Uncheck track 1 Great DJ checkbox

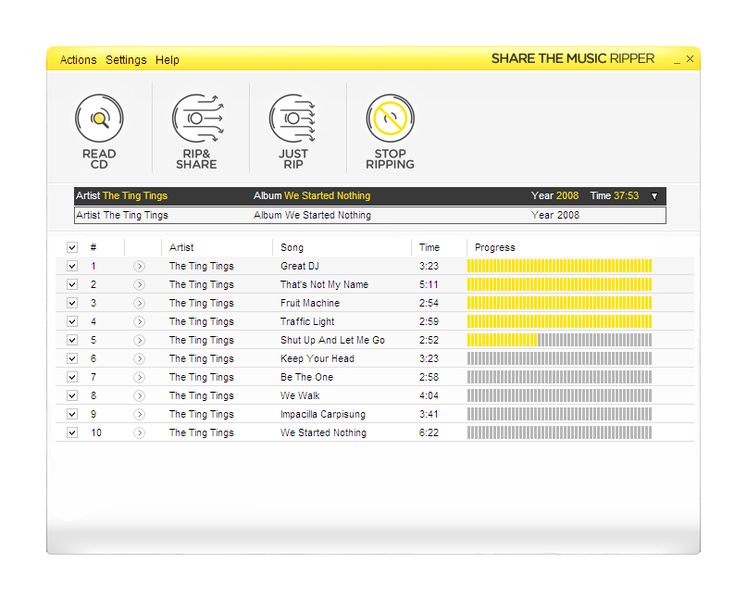pyautogui.click(x=72, y=266)
